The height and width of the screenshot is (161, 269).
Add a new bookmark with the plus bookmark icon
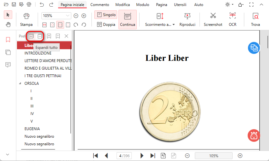pyautogui.click(x=49, y=36)
